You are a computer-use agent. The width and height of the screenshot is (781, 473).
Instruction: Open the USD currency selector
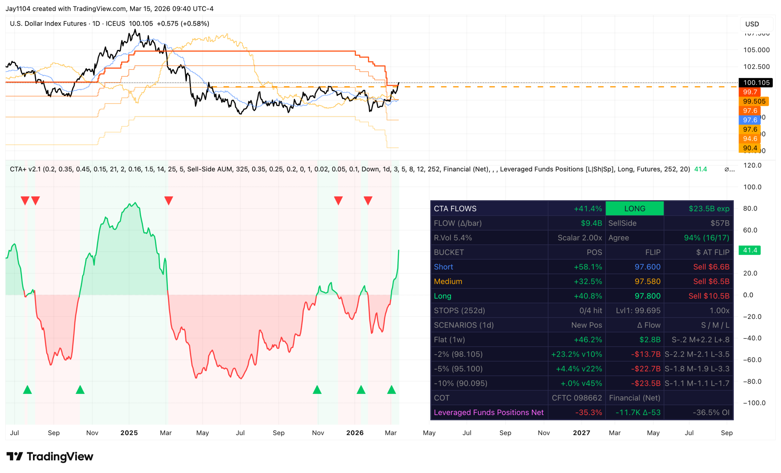(x=752, y=24)
